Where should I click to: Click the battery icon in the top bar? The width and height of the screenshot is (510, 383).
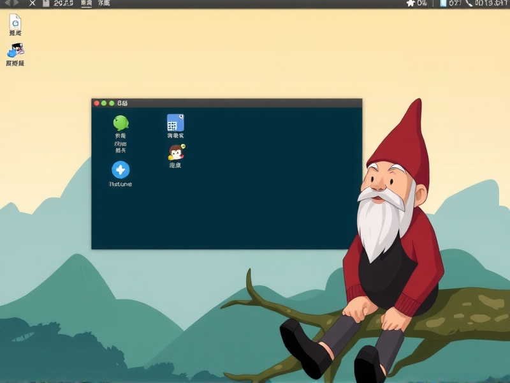444,5
